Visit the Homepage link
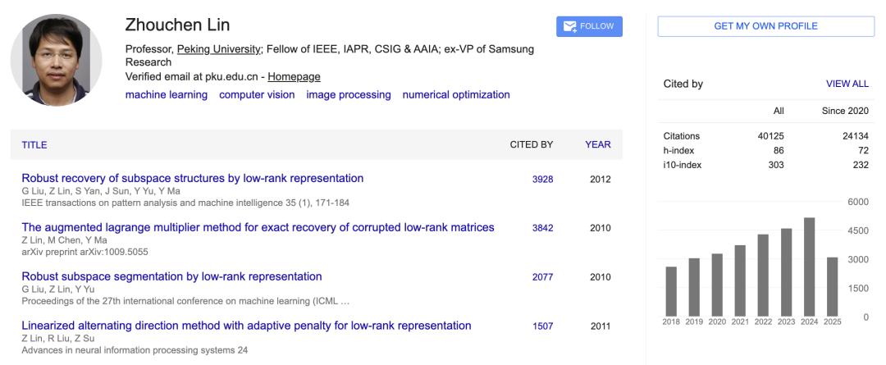The height and width of the screenshot is (365, 886). tap(294, 77)
